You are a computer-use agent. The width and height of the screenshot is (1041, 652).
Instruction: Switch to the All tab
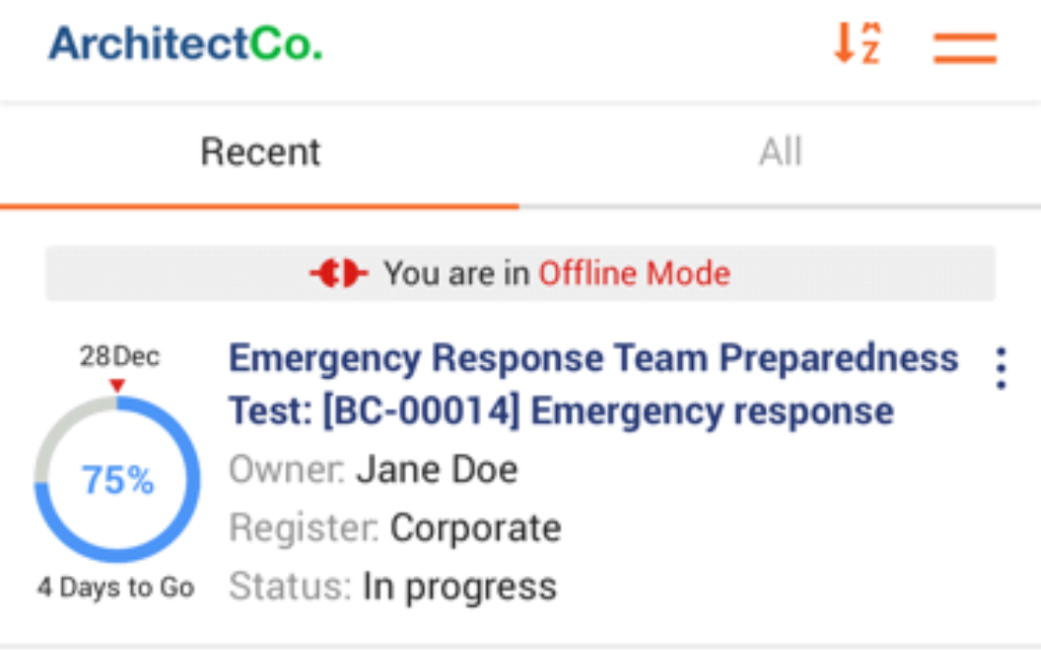pos(780,153)
